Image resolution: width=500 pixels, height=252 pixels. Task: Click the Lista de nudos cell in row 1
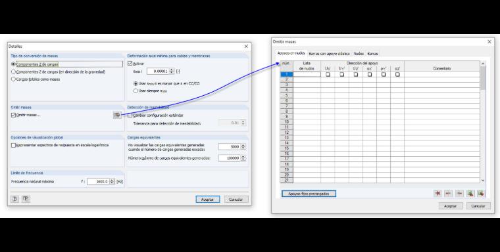pos(307,74)
